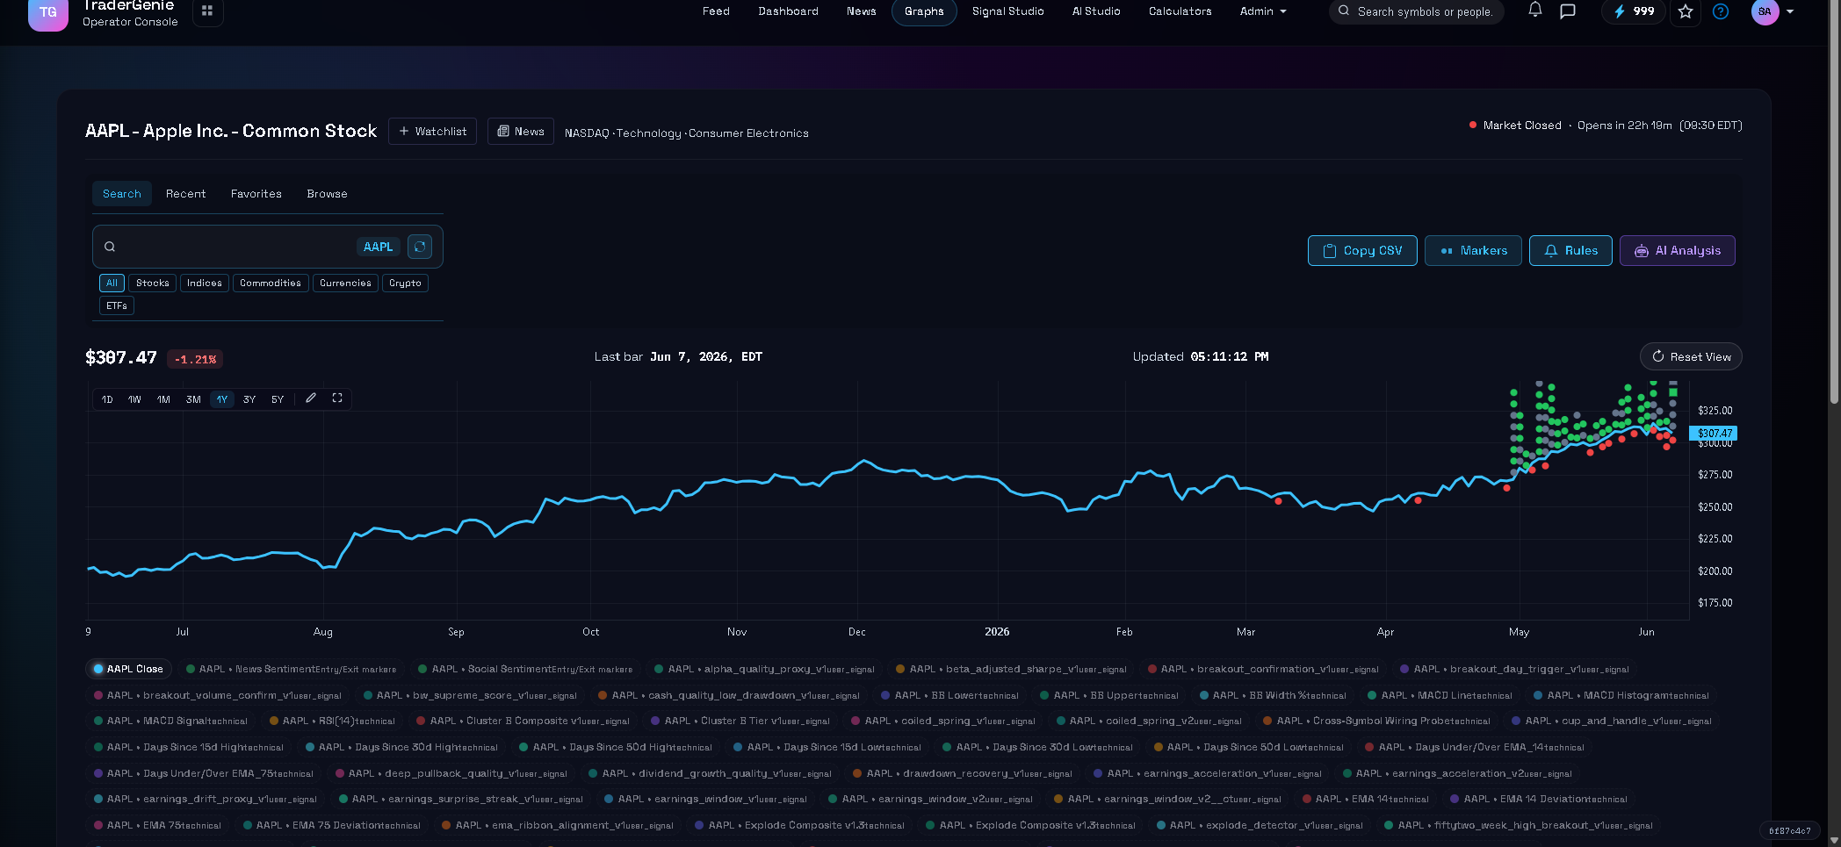Open the help question mark icon
1841x847 pixels.
click(1721, 11)
